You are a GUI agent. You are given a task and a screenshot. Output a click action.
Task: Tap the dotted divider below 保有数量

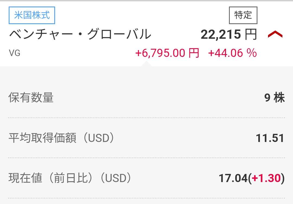146,118
